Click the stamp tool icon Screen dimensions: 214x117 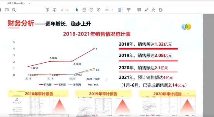(x=161, y=10)
